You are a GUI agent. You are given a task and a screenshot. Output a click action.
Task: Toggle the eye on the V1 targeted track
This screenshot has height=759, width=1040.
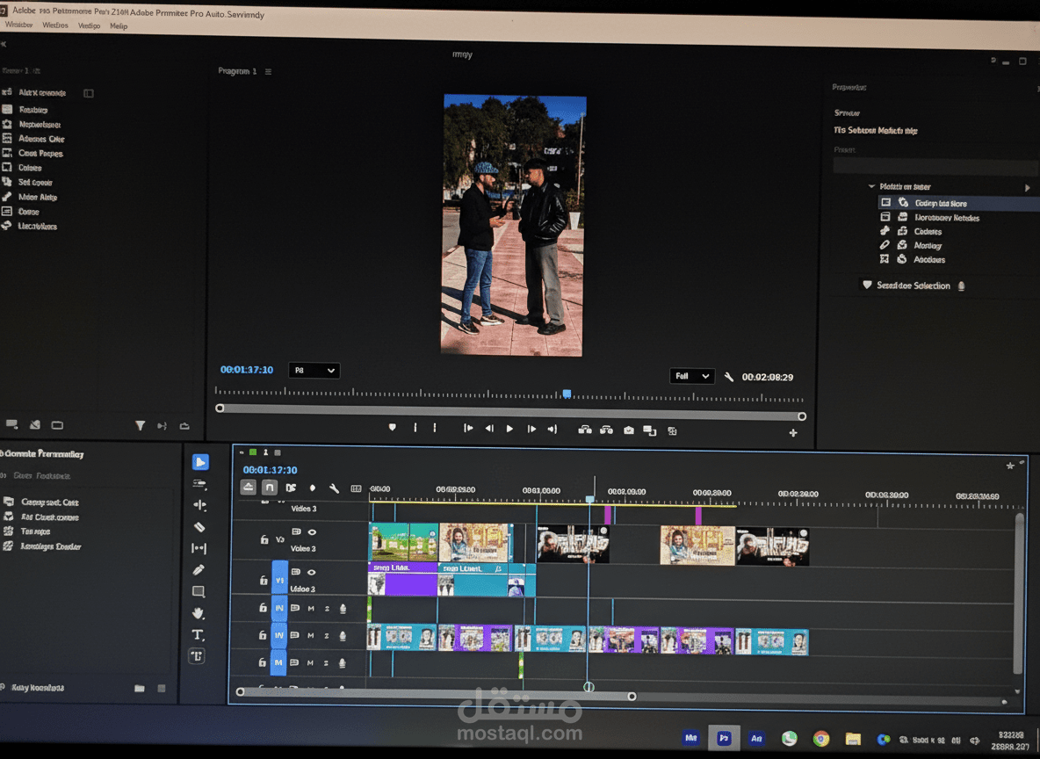click(311, 572)
